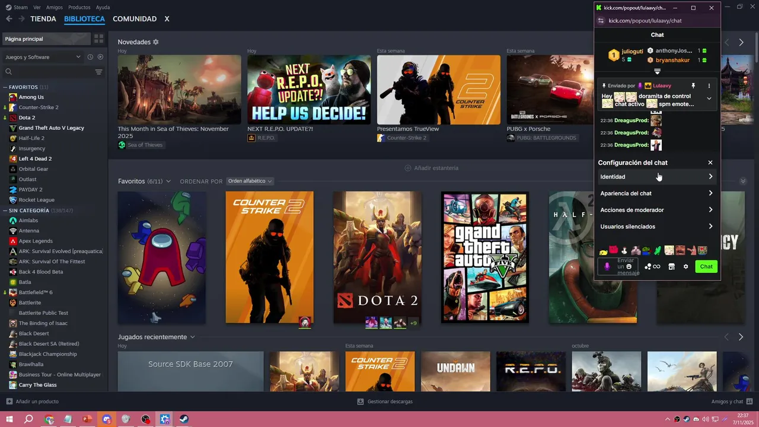Expand the pinned message chevron
This screenshot has height=427, width=759.
coord(709,98)
